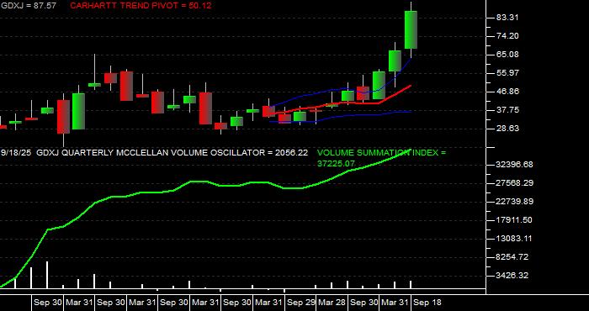Click the latest tall green candlestick above 74.20
This screenshot has height=311, width=589.
click(x=411, y=30)
